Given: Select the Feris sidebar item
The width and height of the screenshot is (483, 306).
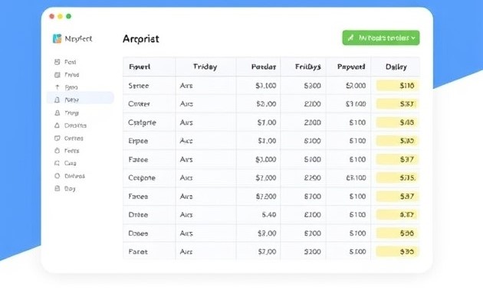Looking at the screenshot, I should coord(72,151).
